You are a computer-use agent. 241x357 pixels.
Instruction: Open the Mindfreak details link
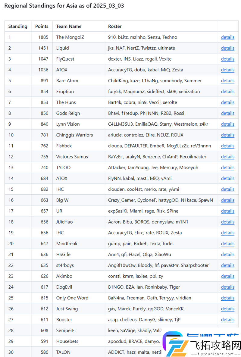227,244
